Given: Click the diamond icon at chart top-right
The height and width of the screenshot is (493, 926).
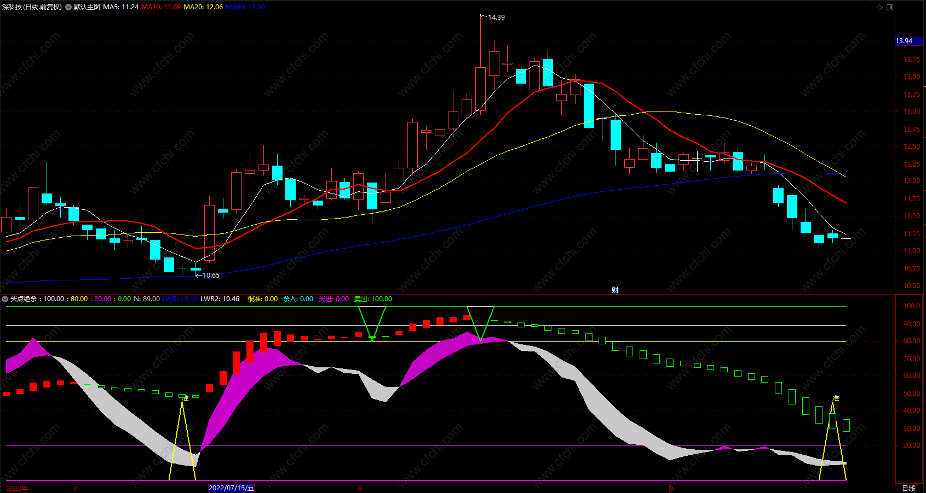Looking at the screenshot, I should pos(880,7).
